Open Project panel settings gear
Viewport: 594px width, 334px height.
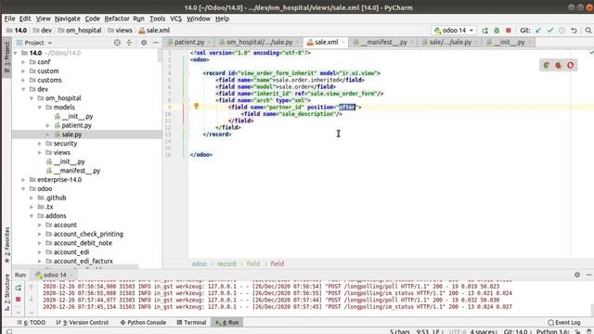tap(144, 43)
